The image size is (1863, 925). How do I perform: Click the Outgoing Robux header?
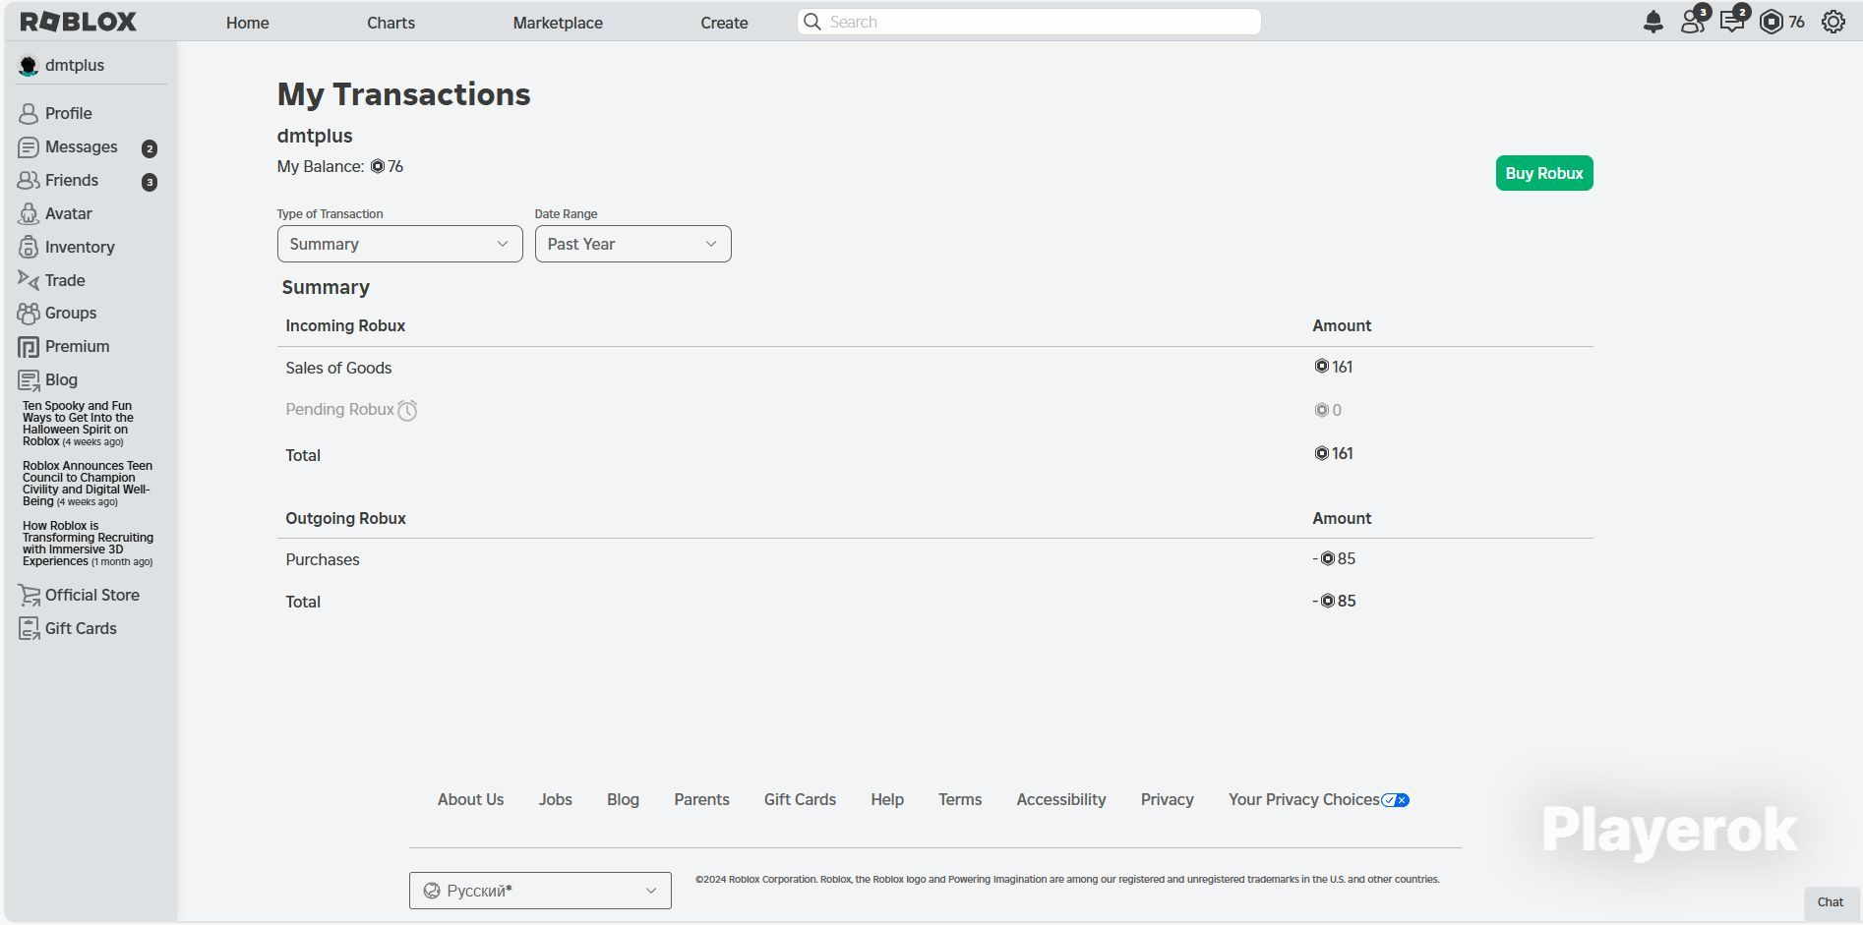[345, 519]
